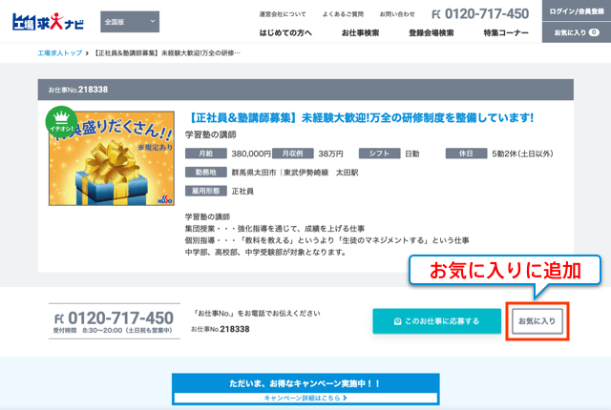The width and height of the screenshot is (611, 410).
Task: Click the イチオシ badge on thumbnail
Action: [63, 121]
